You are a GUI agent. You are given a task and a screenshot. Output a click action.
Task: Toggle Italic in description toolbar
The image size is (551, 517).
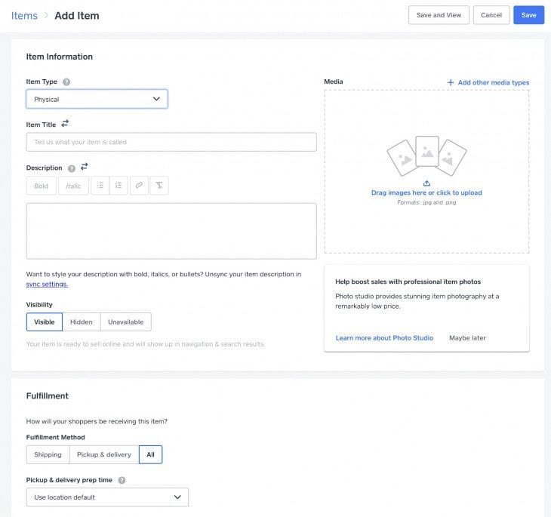[x=73, y=186]
